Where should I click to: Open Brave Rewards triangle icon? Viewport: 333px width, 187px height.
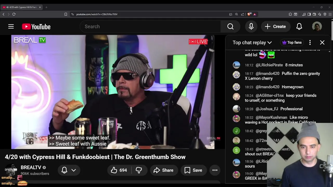[x=255, y=14]
